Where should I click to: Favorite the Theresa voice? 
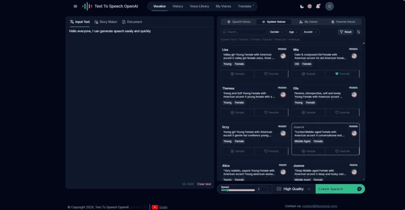[271, 112]
